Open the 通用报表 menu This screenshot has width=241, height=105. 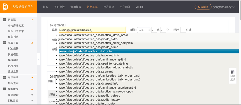coord(76,7)
